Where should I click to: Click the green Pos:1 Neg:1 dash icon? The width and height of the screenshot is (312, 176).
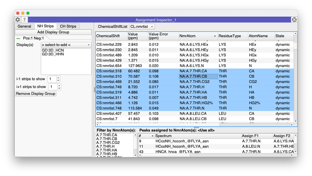point(18,38)
